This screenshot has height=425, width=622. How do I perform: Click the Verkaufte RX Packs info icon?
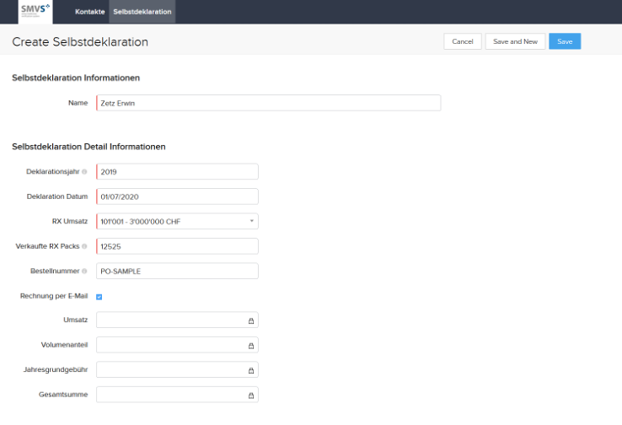pos(84,246)
